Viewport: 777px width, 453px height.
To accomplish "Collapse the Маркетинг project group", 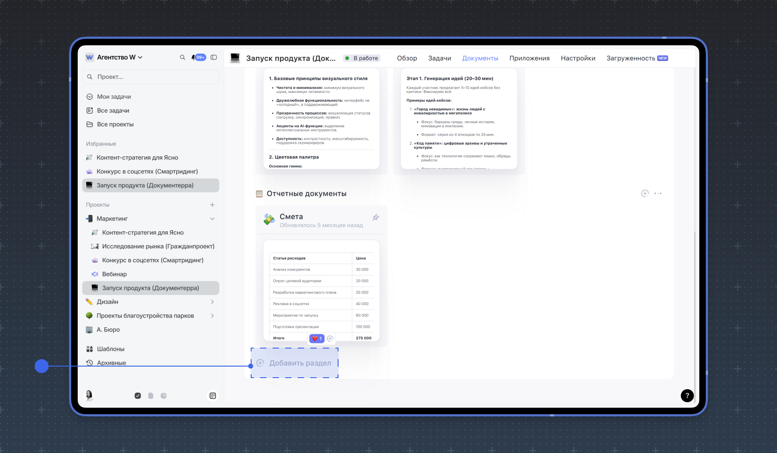I will 212,219.
